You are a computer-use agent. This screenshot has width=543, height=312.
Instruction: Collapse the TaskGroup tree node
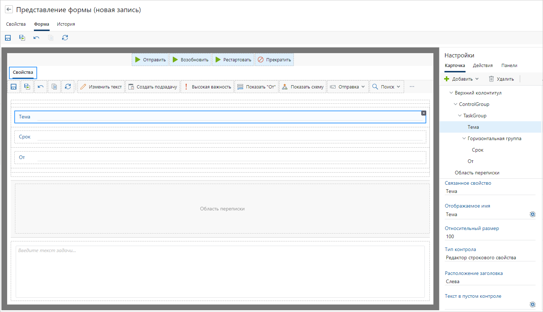point(459,116)
